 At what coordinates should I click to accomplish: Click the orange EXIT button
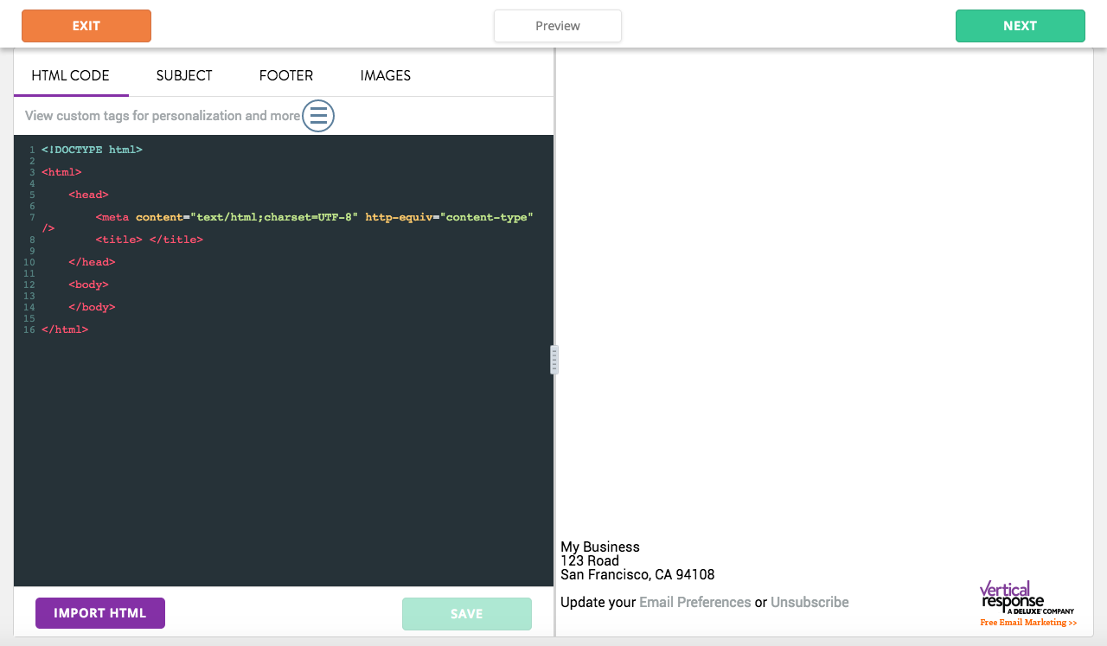(86, 26)
